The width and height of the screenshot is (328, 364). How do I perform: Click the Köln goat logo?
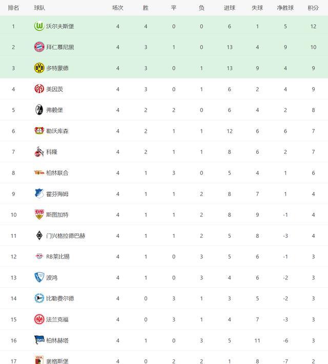tap(39, 152)
